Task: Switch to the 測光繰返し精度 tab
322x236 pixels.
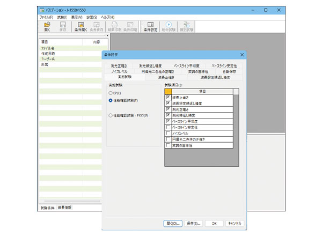Action: [x=150, y=66]
